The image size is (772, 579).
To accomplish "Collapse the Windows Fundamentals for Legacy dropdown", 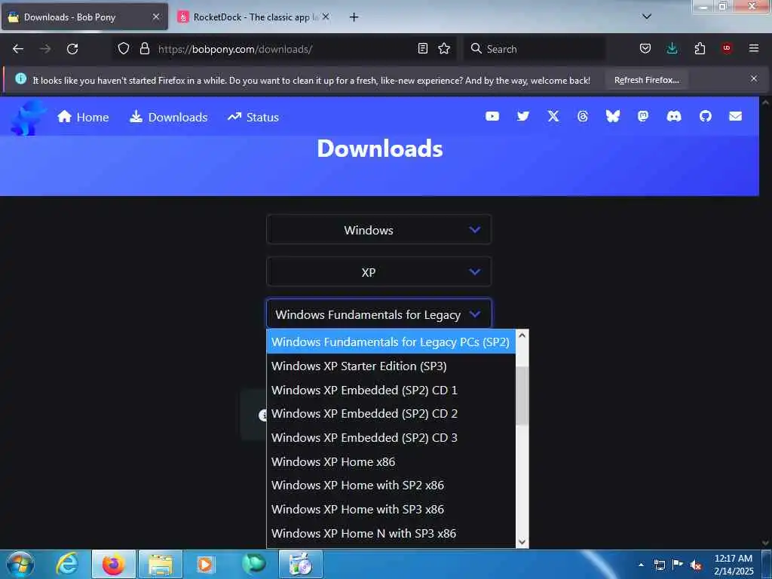I will [378, 314].
